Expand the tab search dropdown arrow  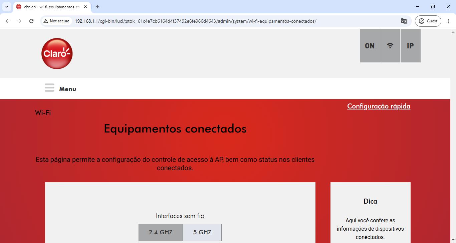[6, 7]
